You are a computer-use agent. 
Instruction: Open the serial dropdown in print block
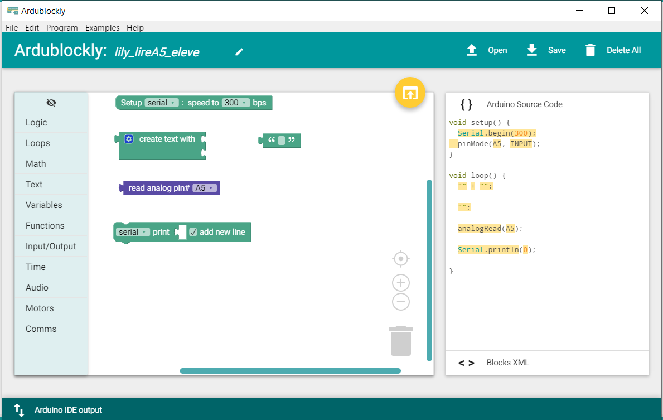pyautogui.click(x=133, y=232)
